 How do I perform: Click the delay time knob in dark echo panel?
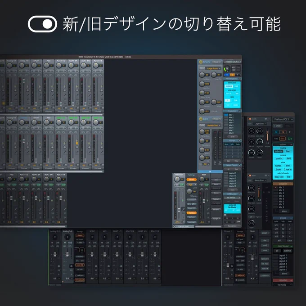tap(252, 188)
